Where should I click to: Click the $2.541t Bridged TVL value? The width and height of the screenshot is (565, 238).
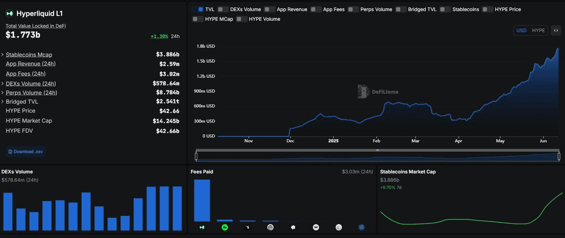point(168,102)
